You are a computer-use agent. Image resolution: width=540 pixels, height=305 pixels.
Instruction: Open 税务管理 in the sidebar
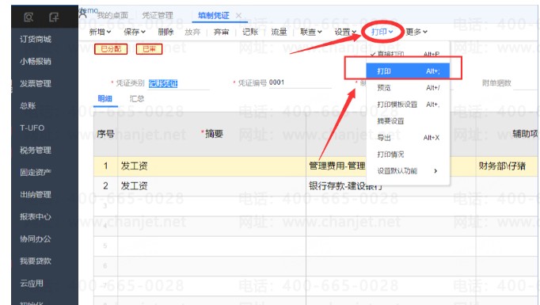(35, 151)
